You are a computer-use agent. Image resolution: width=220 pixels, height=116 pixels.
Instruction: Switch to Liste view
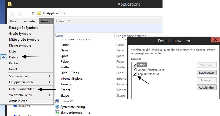(12, 51)
